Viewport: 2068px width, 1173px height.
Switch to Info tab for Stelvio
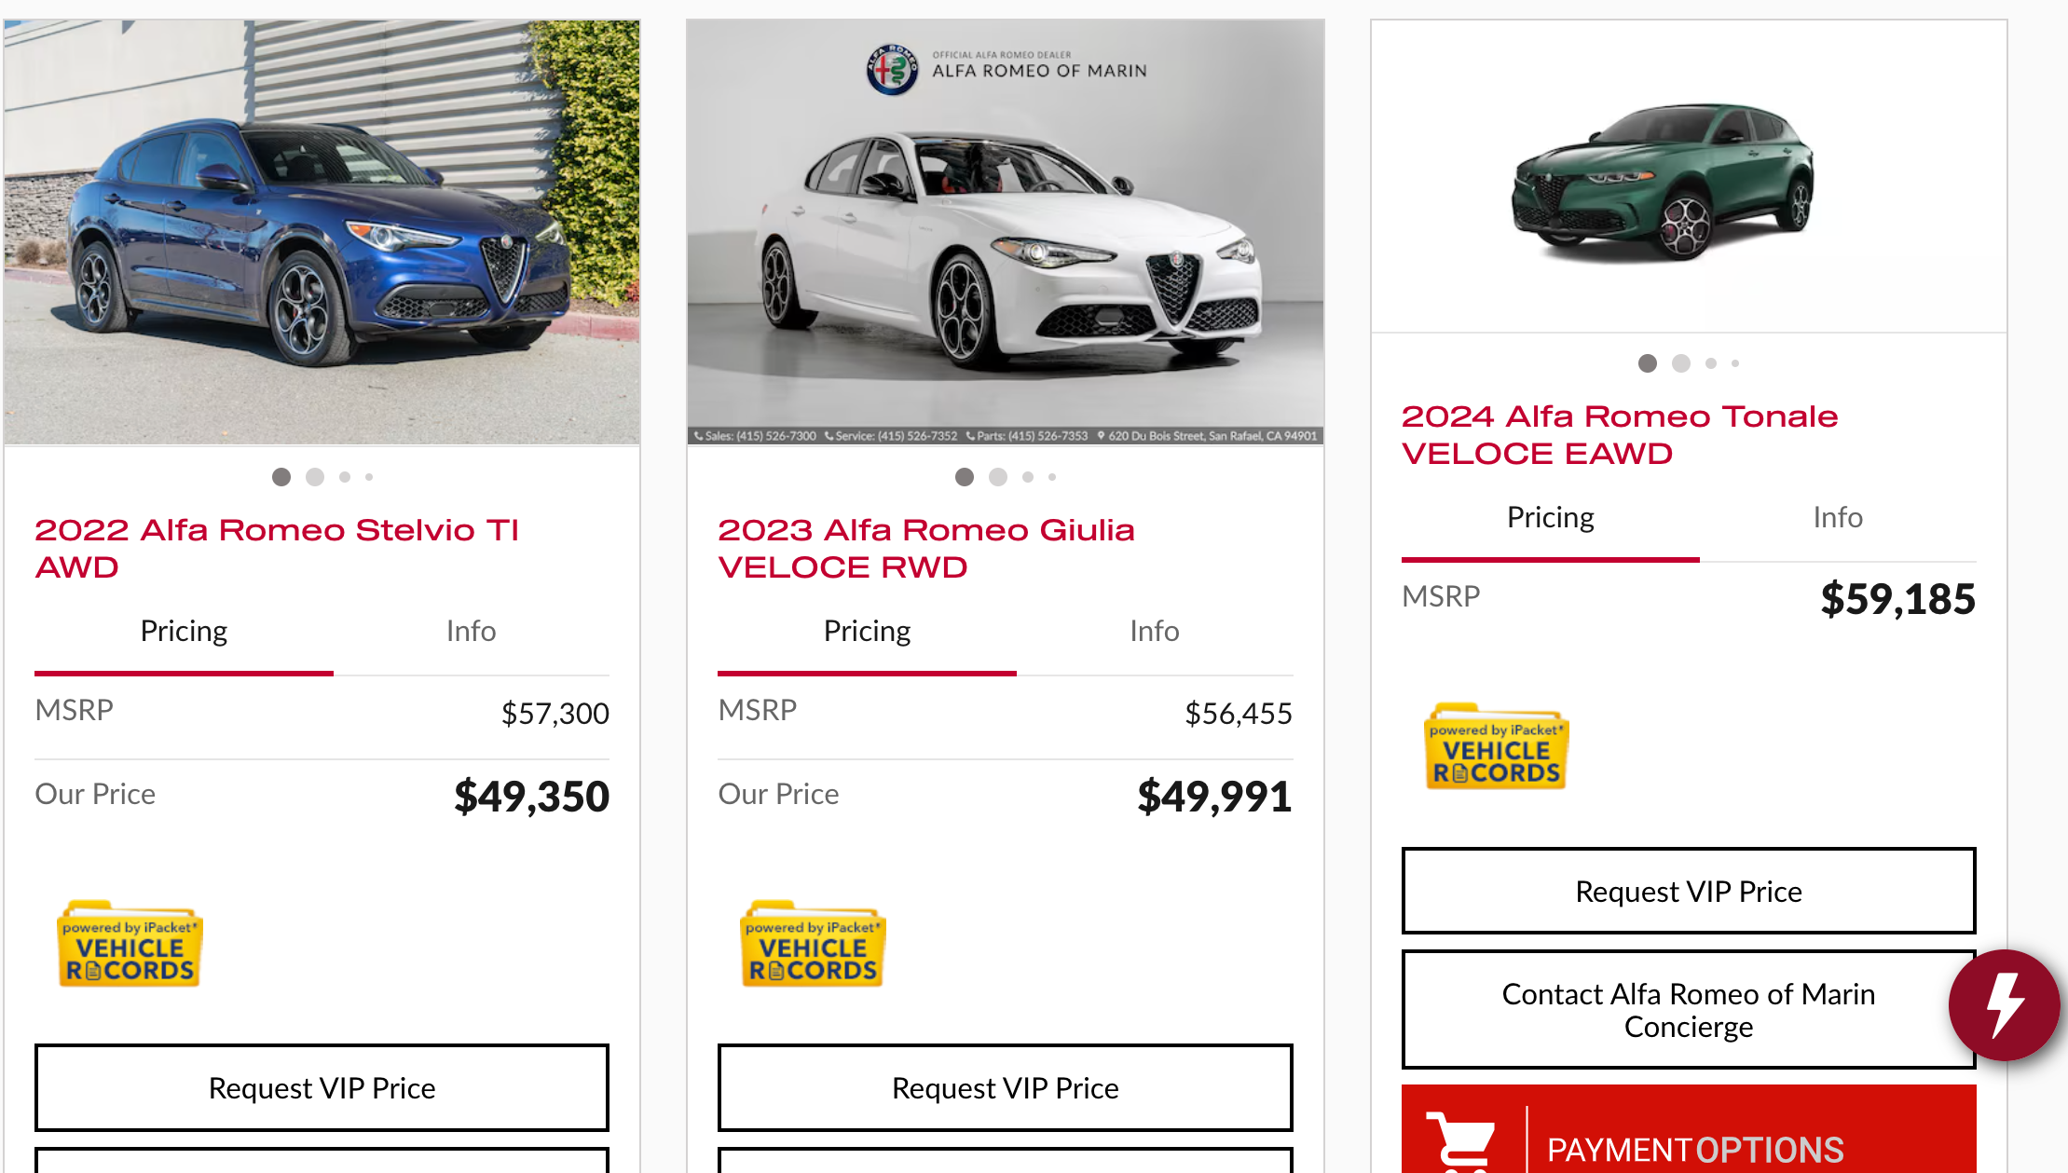[471, 632]
